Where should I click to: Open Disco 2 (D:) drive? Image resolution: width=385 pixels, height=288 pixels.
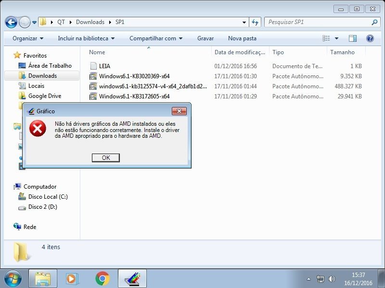point(42,207)
